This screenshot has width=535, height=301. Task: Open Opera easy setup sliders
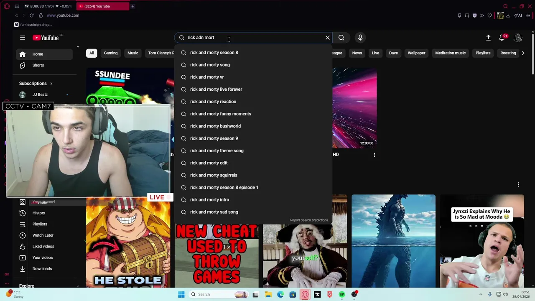coord(529,15)
